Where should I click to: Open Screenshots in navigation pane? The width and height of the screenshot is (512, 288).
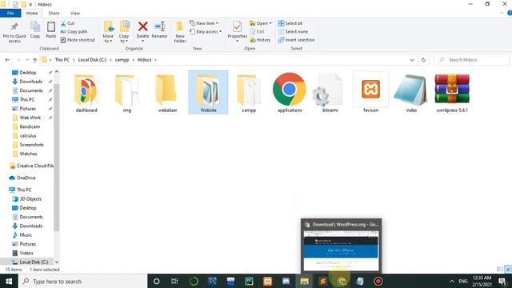31,145
